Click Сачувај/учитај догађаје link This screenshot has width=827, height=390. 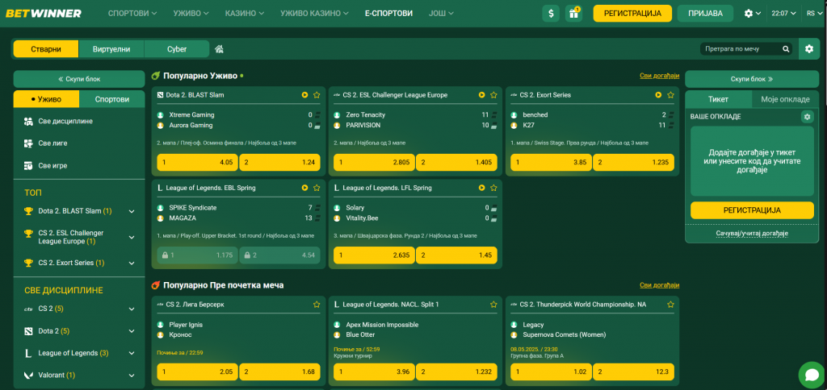752,233
